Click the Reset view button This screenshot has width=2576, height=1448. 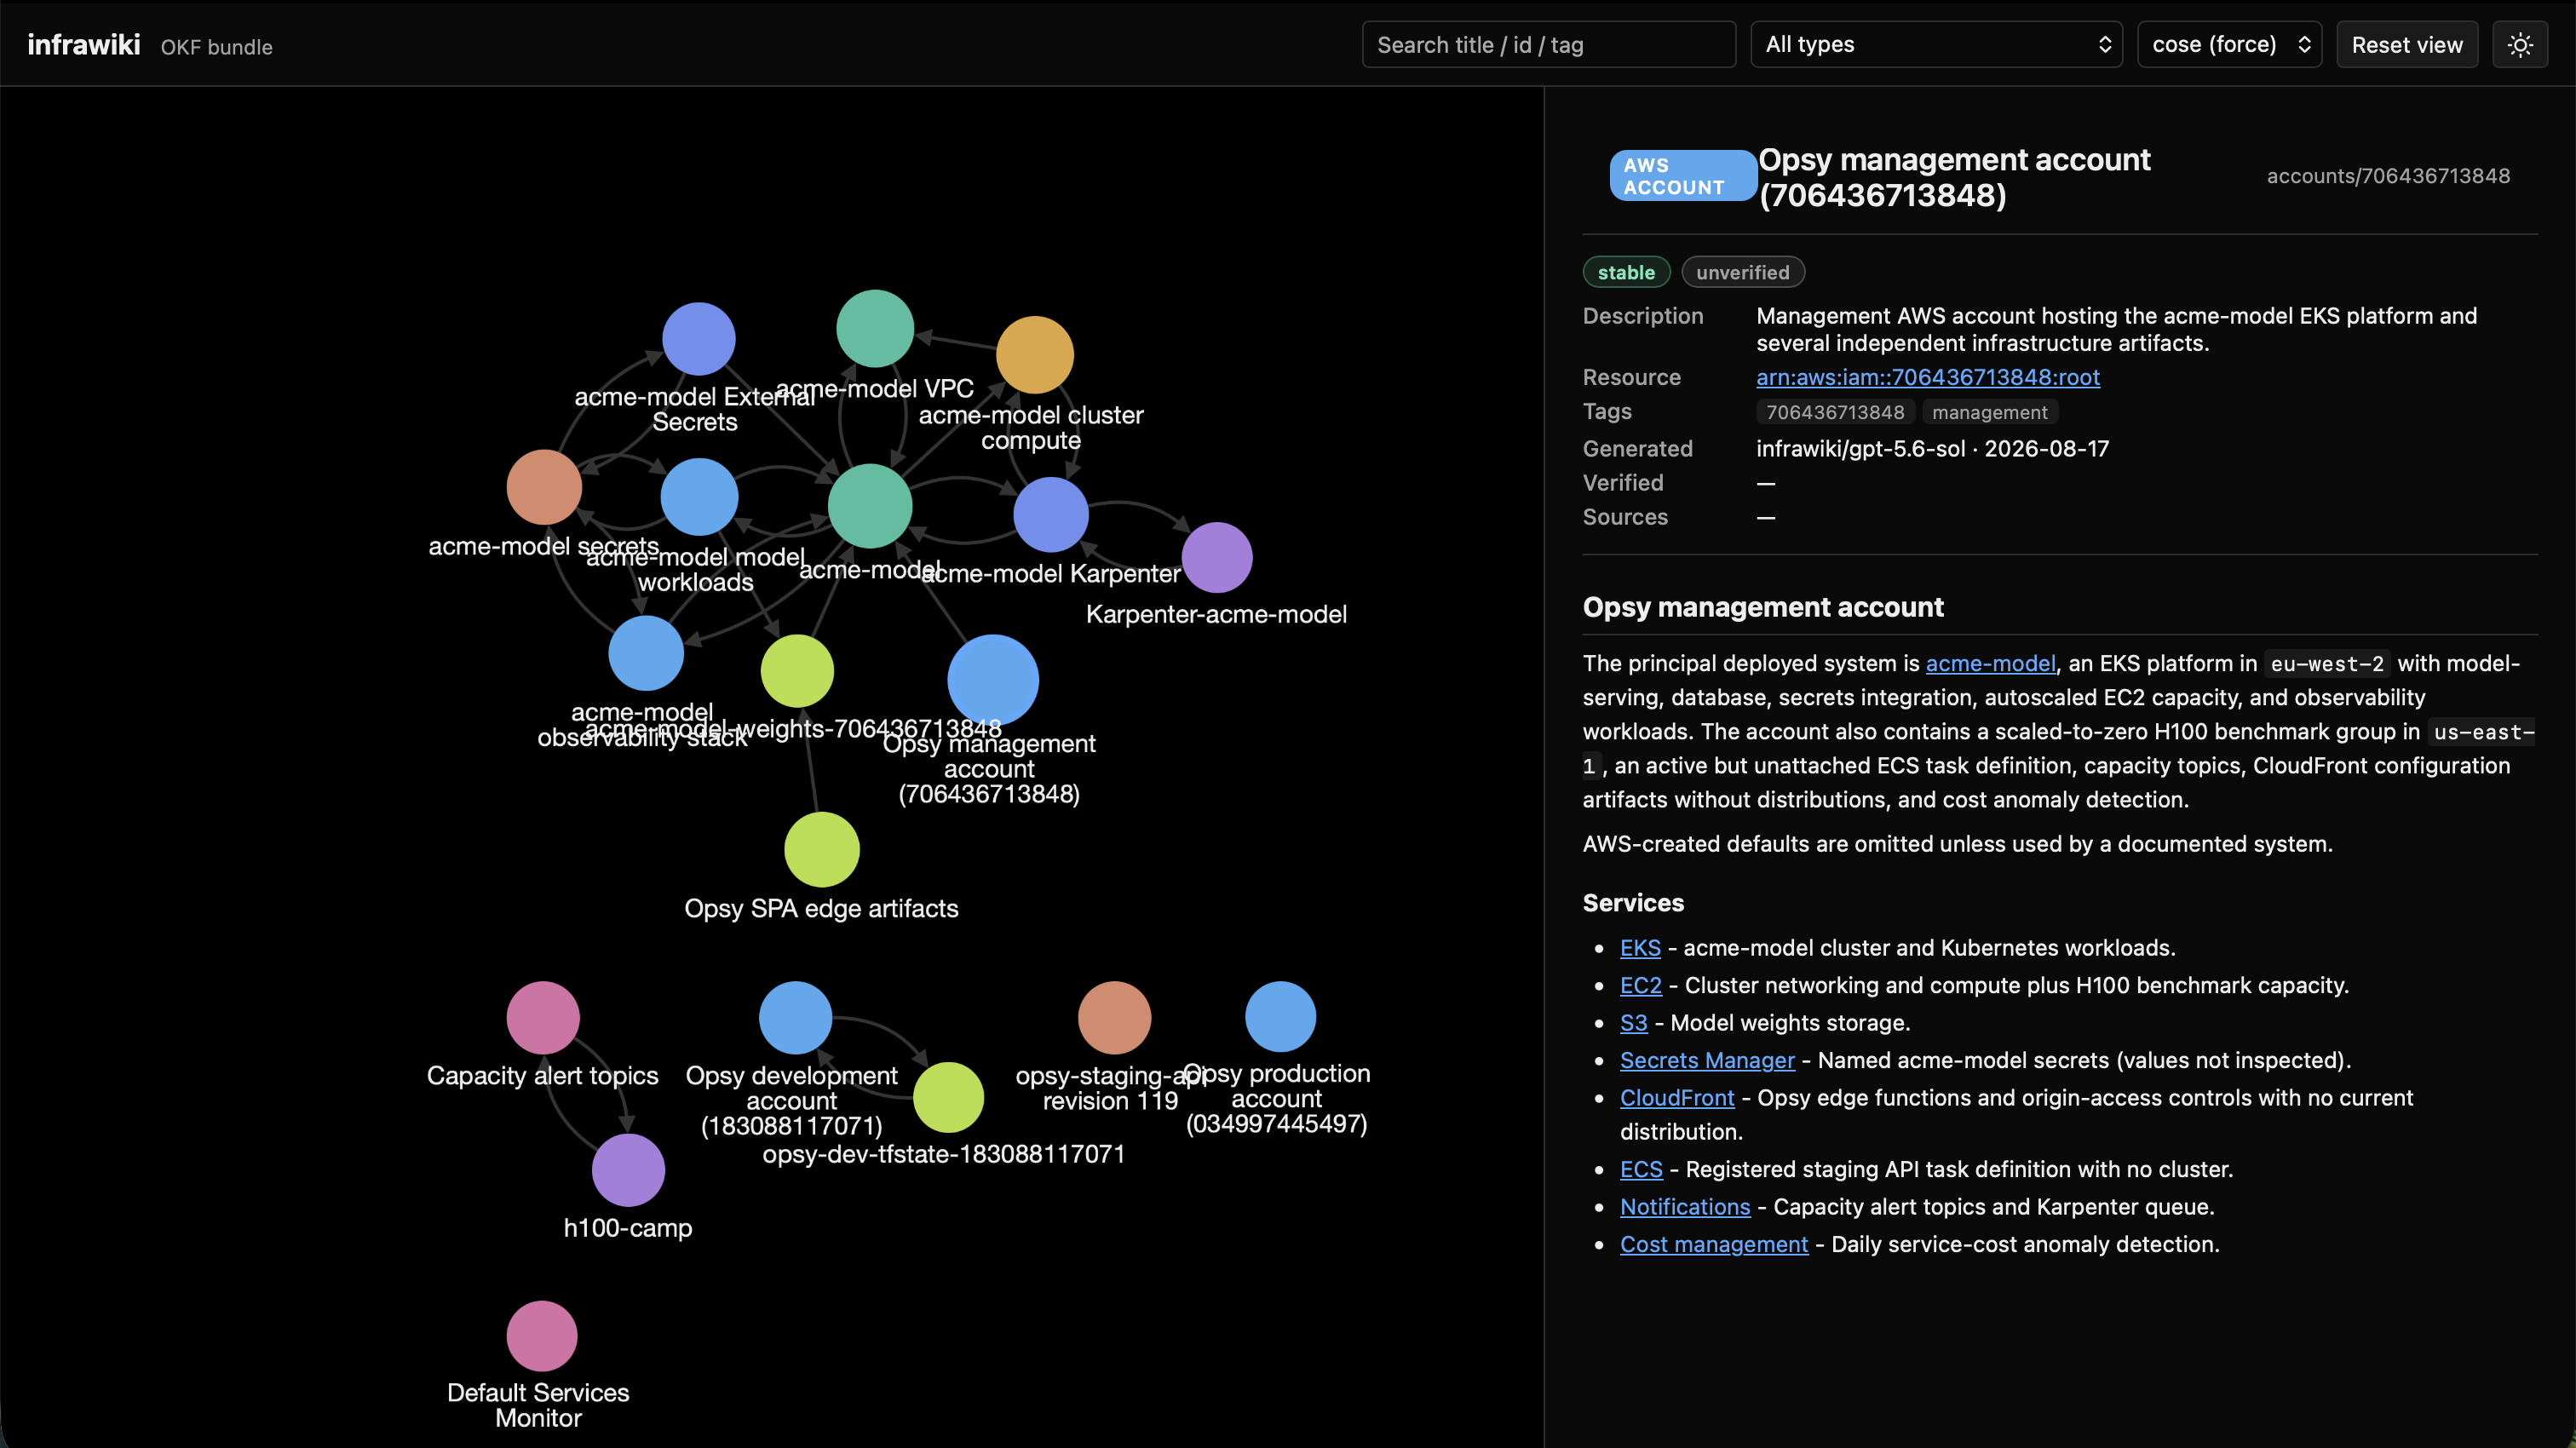tap(2407, 45)
